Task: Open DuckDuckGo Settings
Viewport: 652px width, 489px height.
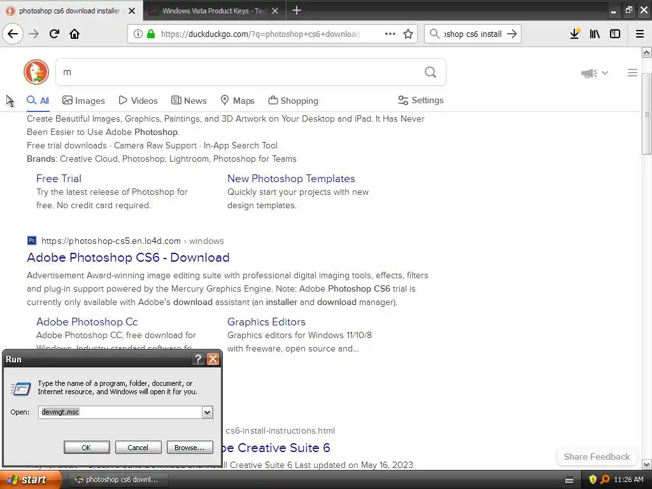Action: [x=421, y=100]
